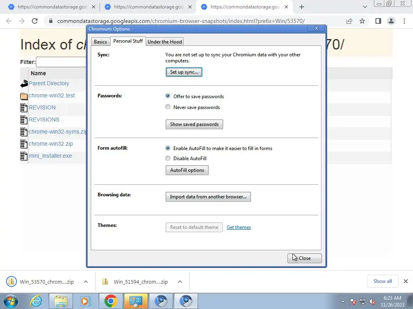The width and height of the screenshot is (413, 309).
Task: Click Reset to default theme button
Action: point(194,227)
